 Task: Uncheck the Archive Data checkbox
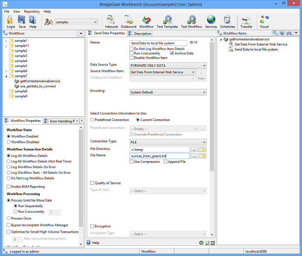tap(172, 54)
